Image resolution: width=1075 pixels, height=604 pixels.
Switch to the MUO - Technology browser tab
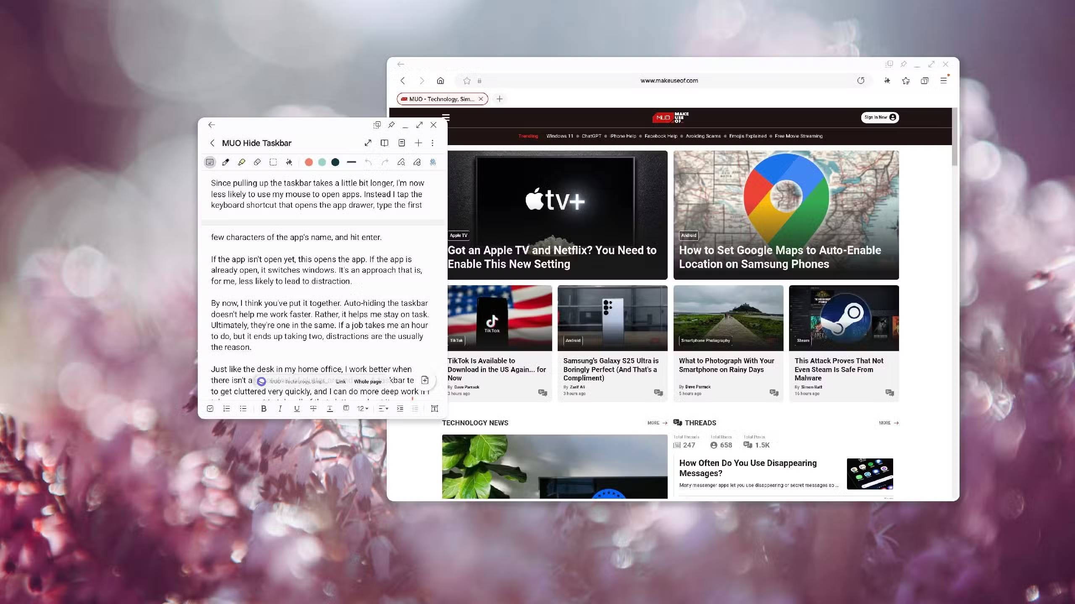click(441, 99)
